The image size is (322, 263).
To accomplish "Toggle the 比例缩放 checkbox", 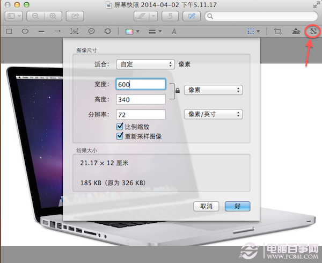I will coord(120,127).
